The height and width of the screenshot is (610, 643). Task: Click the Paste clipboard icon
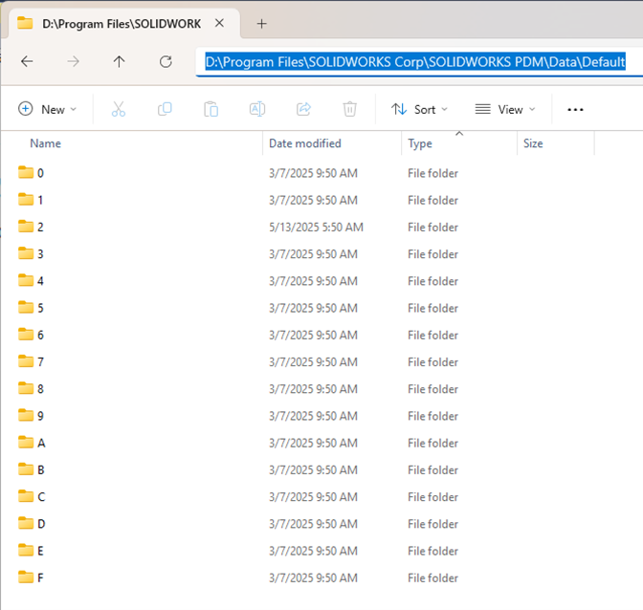(211, 109)
